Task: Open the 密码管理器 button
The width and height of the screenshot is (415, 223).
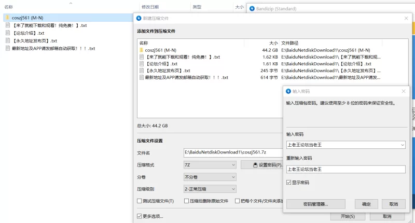Action: point(315,204)
